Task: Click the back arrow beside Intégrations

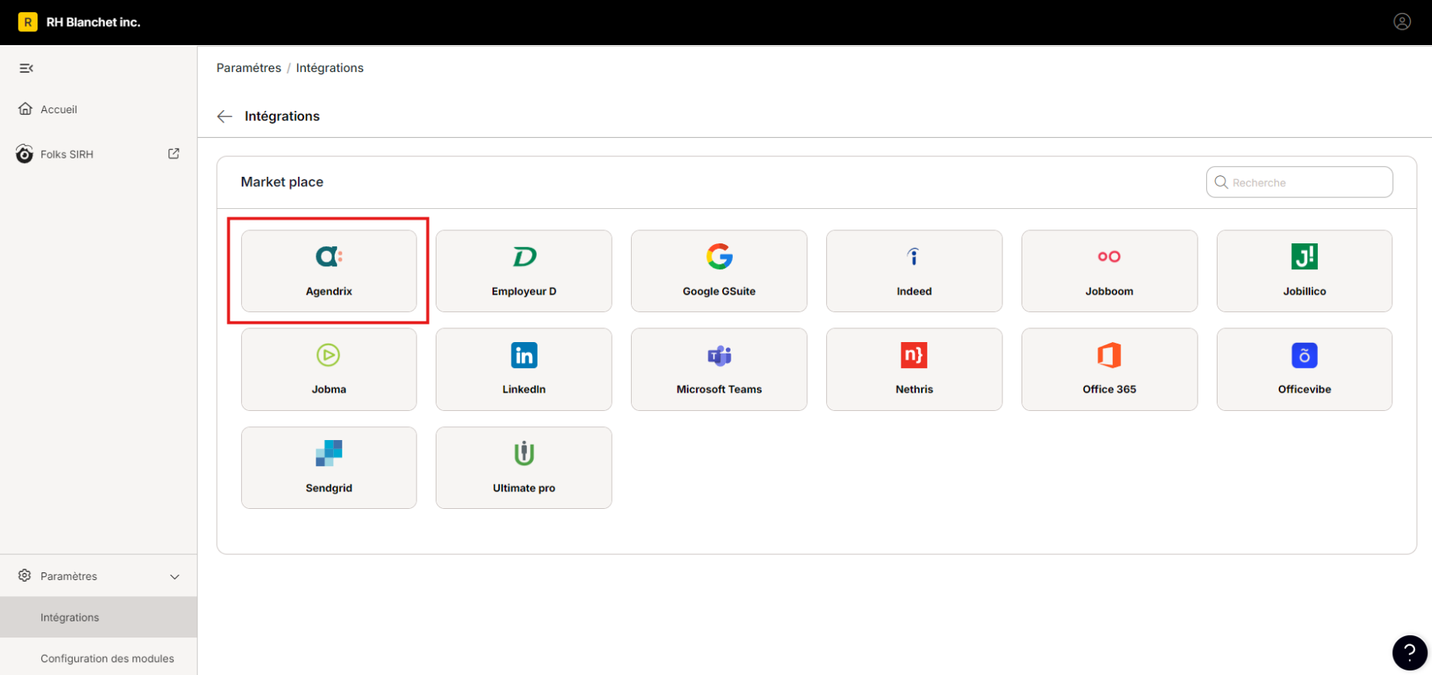Action: point(224,116)
